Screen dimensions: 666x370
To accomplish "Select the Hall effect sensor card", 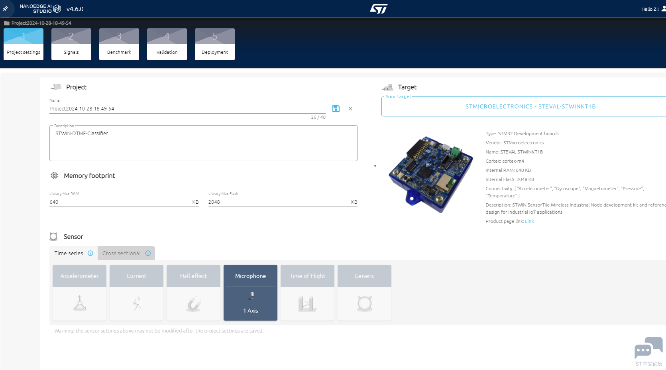I will [193, 293].
